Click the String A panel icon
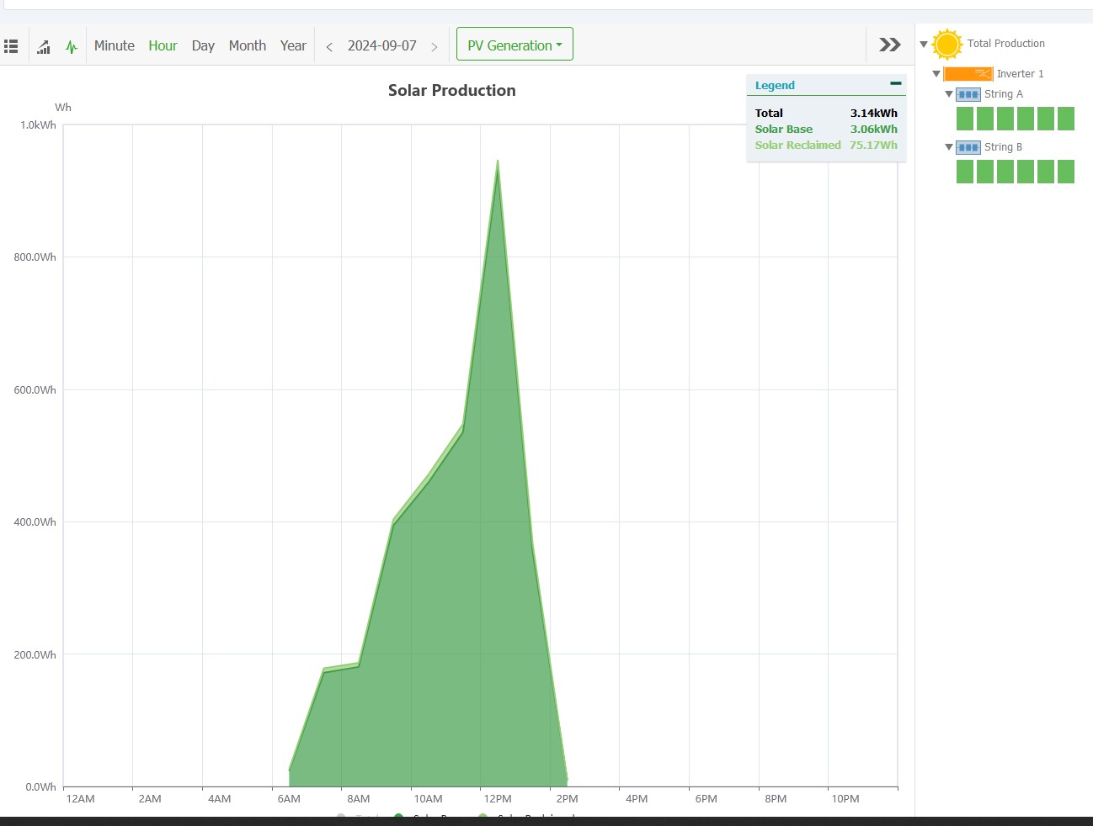The width and height of the screenshot is (1093, 826). coord(968,94)
